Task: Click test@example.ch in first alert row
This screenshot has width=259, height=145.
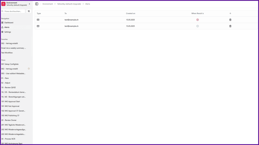Action: click(71, 20)
